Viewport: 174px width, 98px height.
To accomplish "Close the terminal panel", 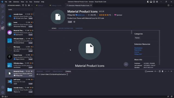I will tap(171, 71).
